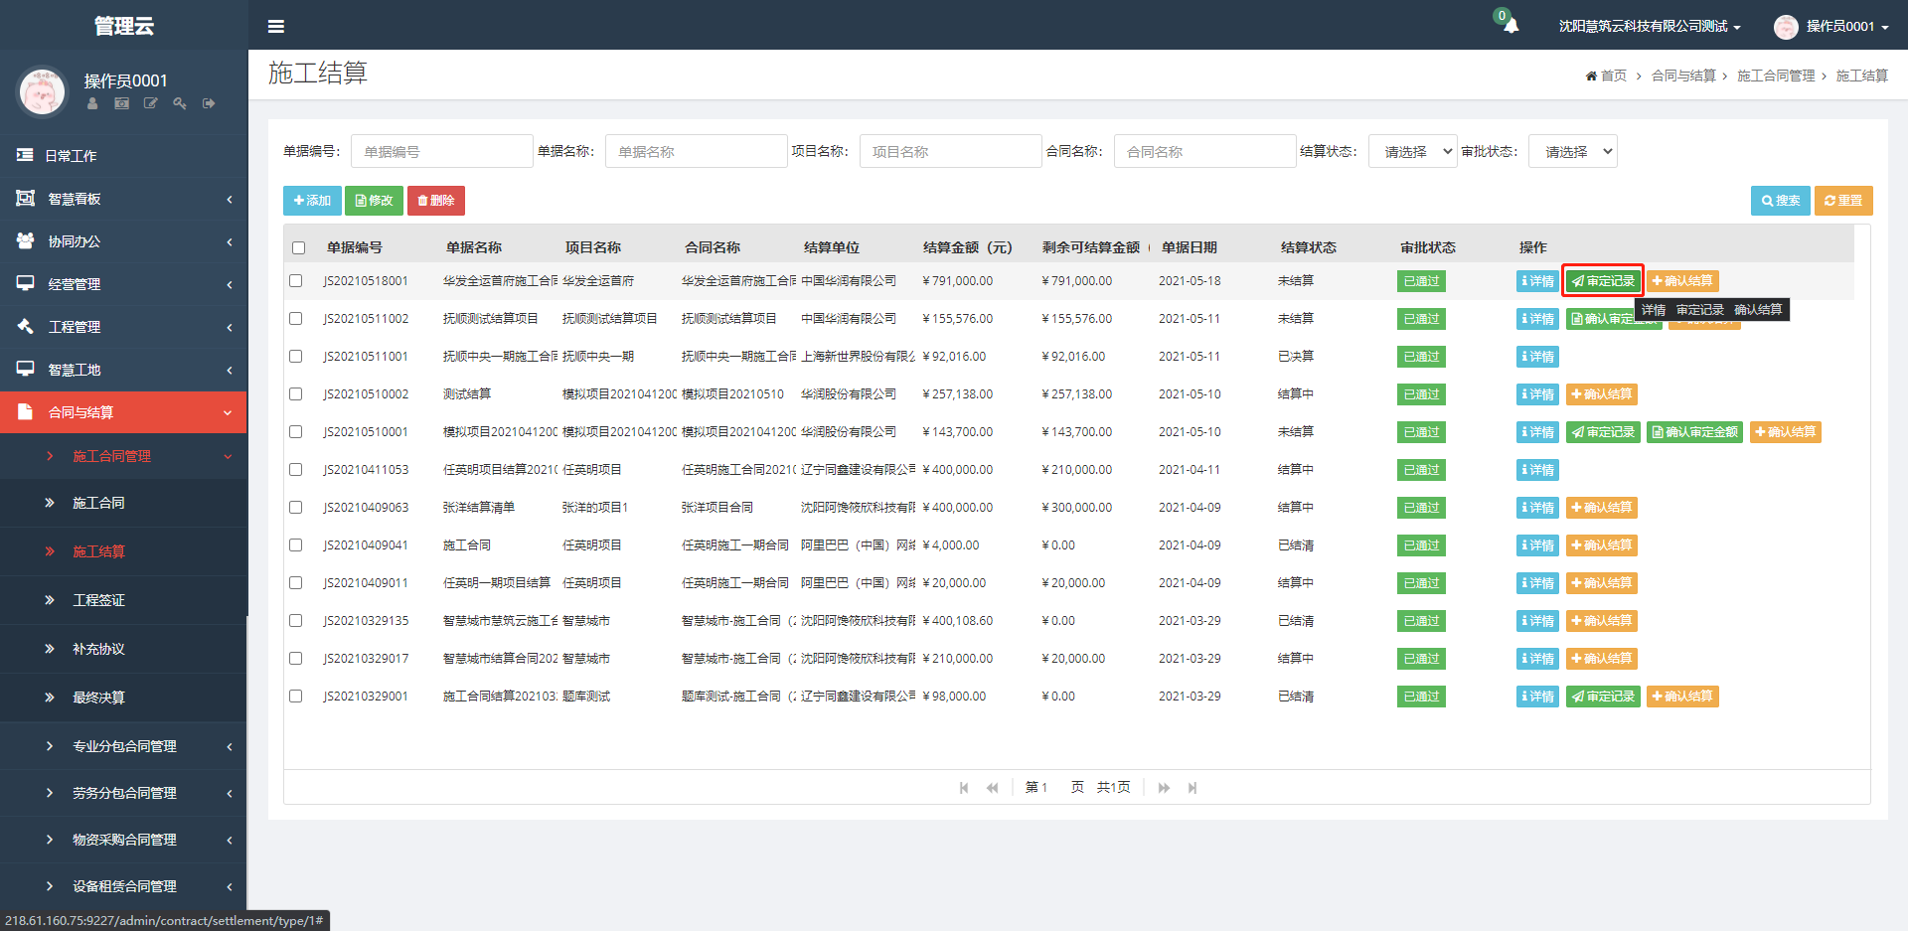Click the red 删除 button
The width and height of the screenshot is (1908, 931).
[436, 201]
